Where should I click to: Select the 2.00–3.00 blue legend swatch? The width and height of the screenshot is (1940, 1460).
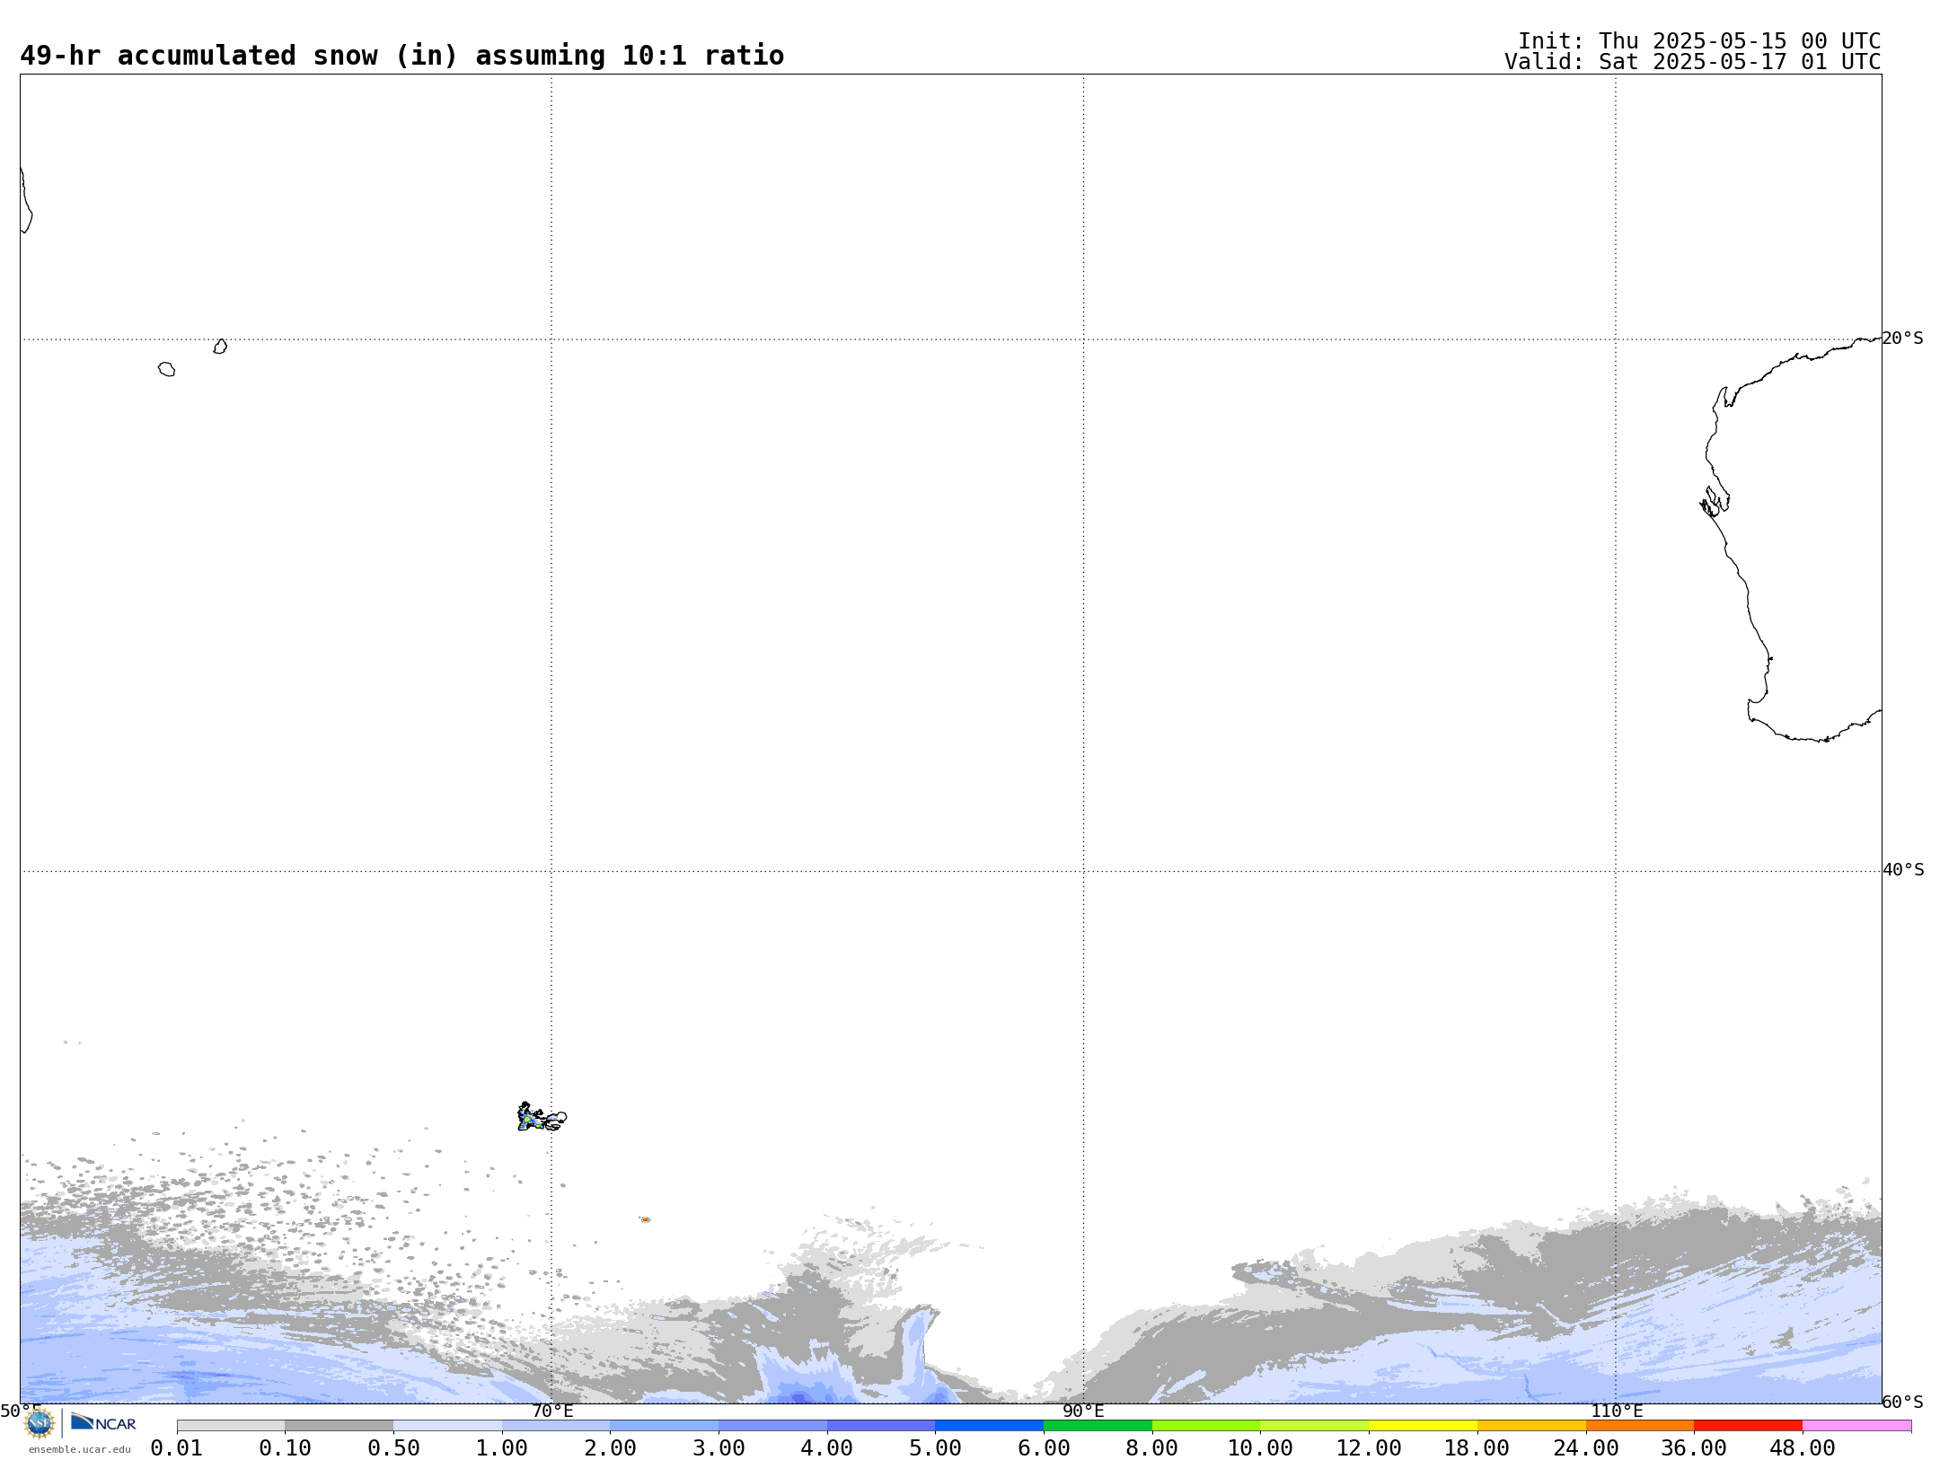click(664, 1426)
